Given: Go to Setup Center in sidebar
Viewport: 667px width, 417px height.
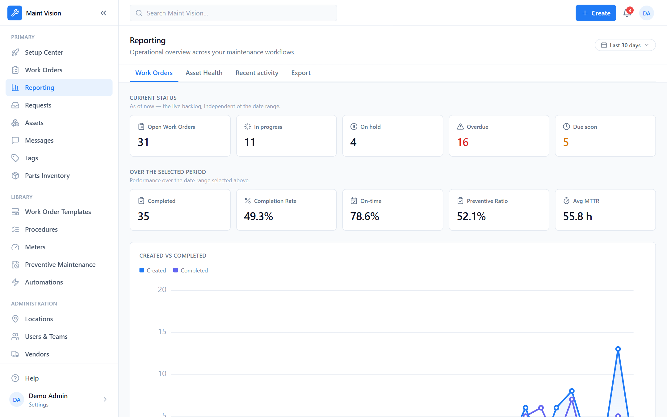Looking at the screenshot, I should tap(59, 53).
